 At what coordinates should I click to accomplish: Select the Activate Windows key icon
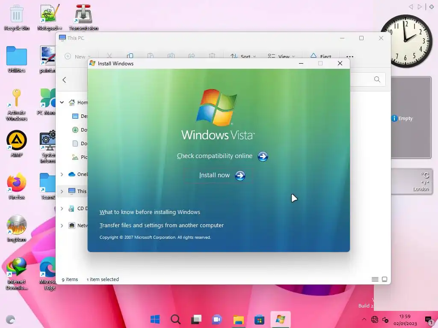[x=17, y=105]
